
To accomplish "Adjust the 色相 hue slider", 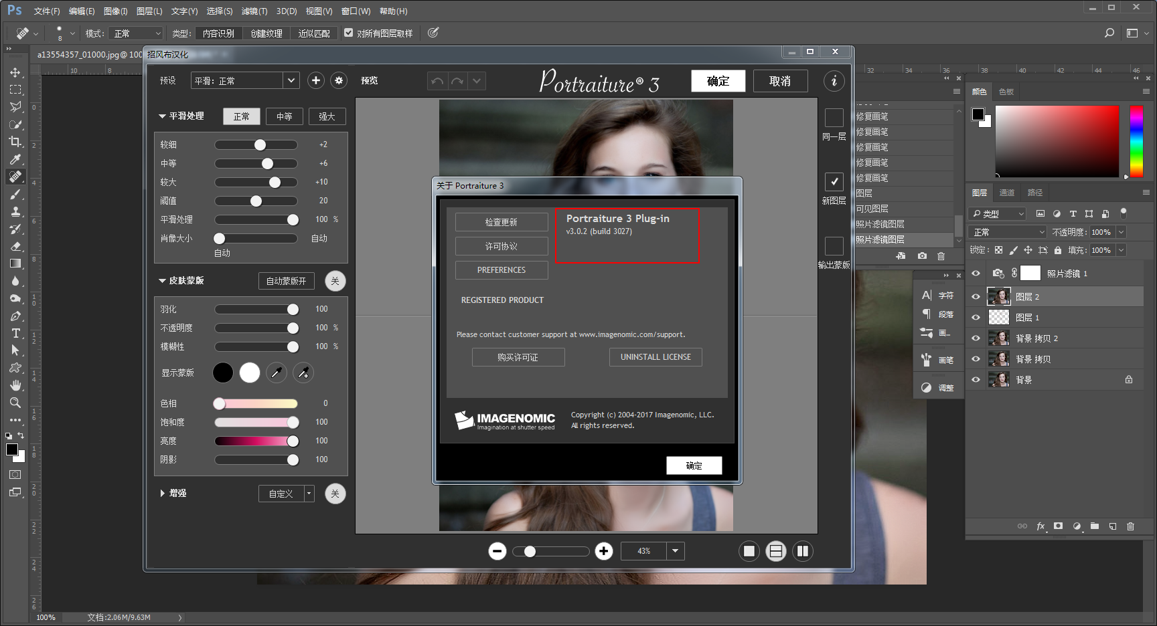I will (220, 403).
